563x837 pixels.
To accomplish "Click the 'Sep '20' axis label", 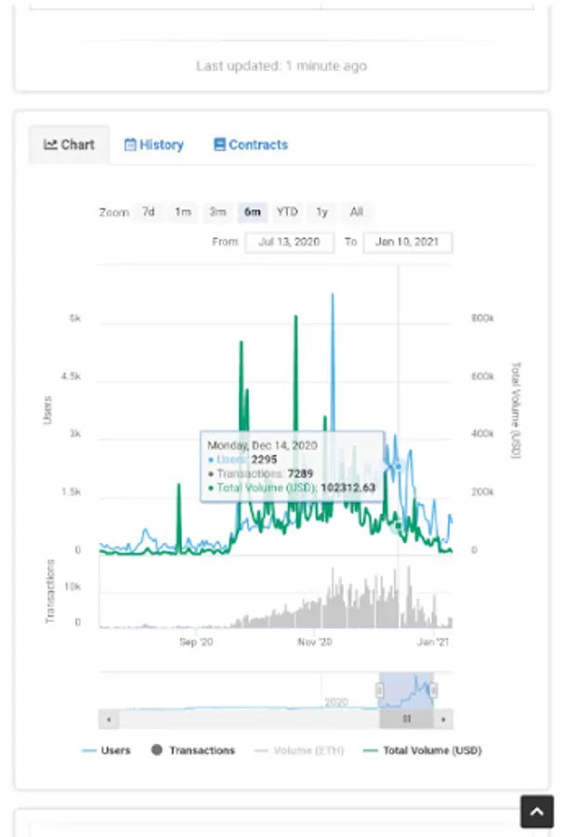I will pyautogui.click(x=196, y=642).
